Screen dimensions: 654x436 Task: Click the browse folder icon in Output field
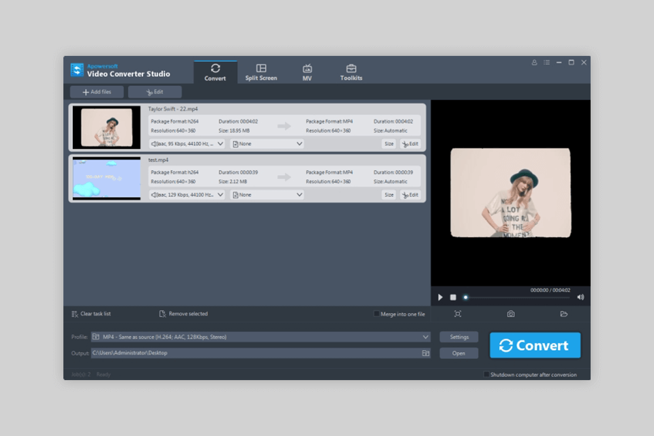tap(426, 353)
